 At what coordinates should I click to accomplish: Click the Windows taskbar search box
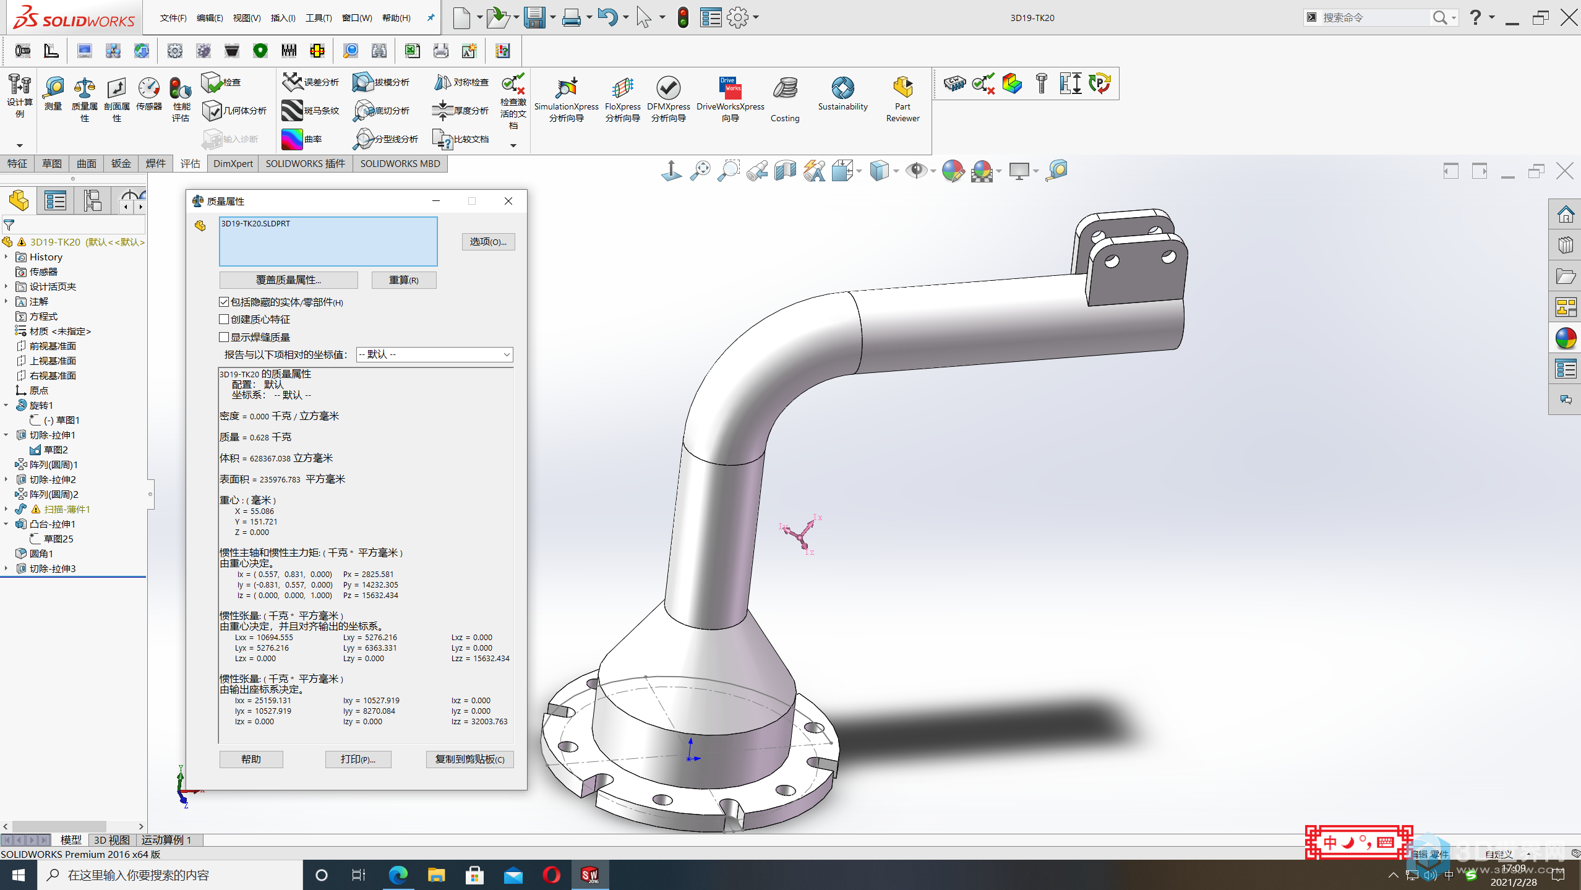click(171, 875)
